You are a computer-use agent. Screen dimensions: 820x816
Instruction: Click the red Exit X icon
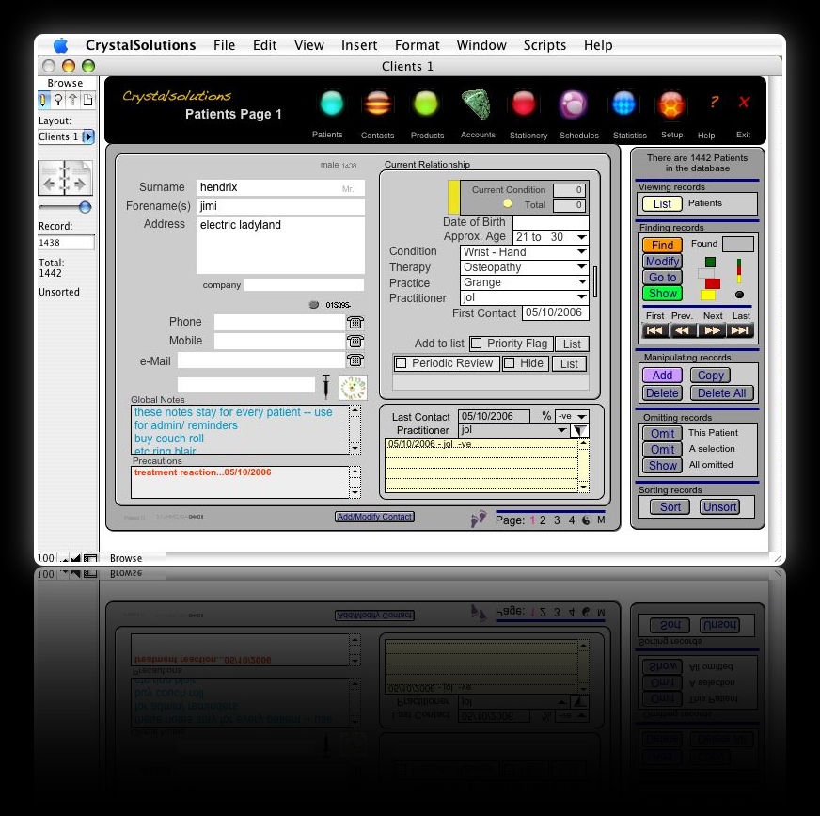(744, 102)
